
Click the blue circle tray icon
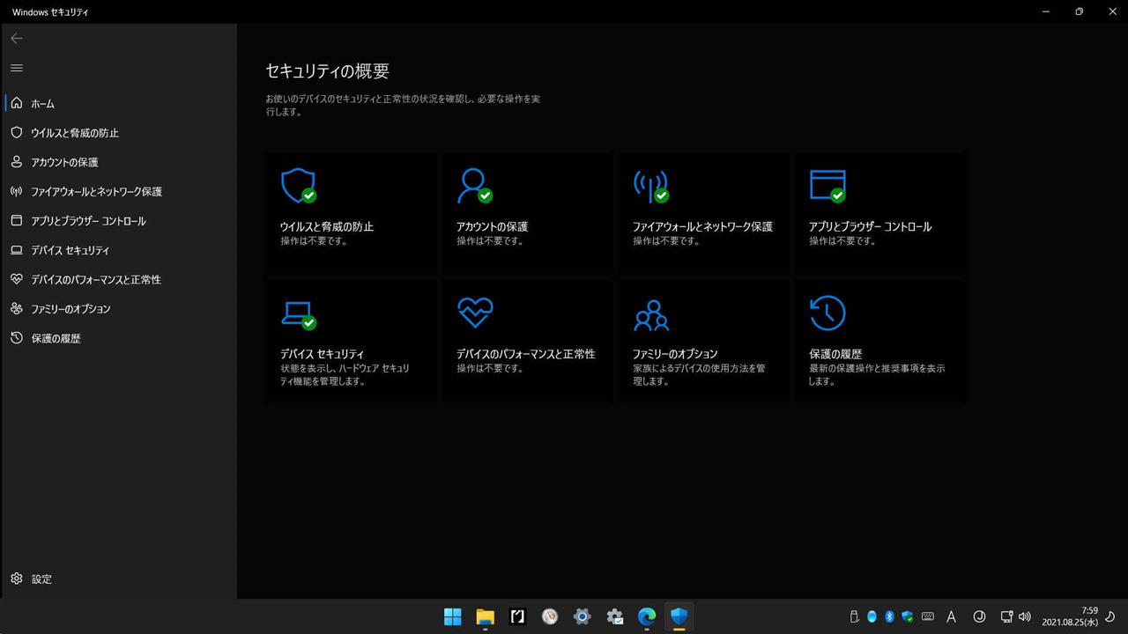pos(872,616)
